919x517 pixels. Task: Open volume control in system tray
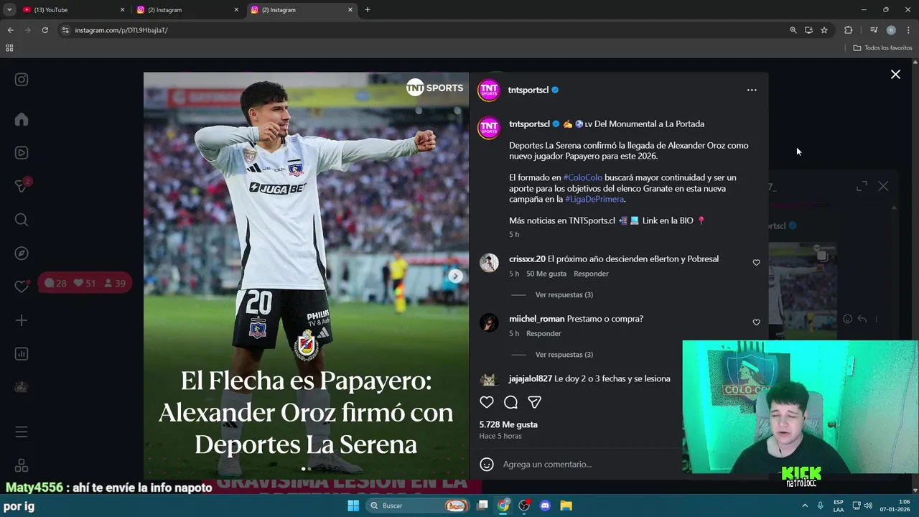(868, 506)
